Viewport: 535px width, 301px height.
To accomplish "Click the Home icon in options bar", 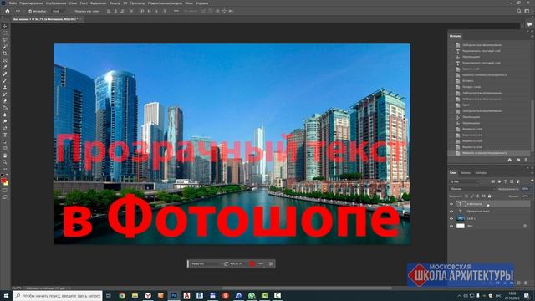I will (8, 11).
